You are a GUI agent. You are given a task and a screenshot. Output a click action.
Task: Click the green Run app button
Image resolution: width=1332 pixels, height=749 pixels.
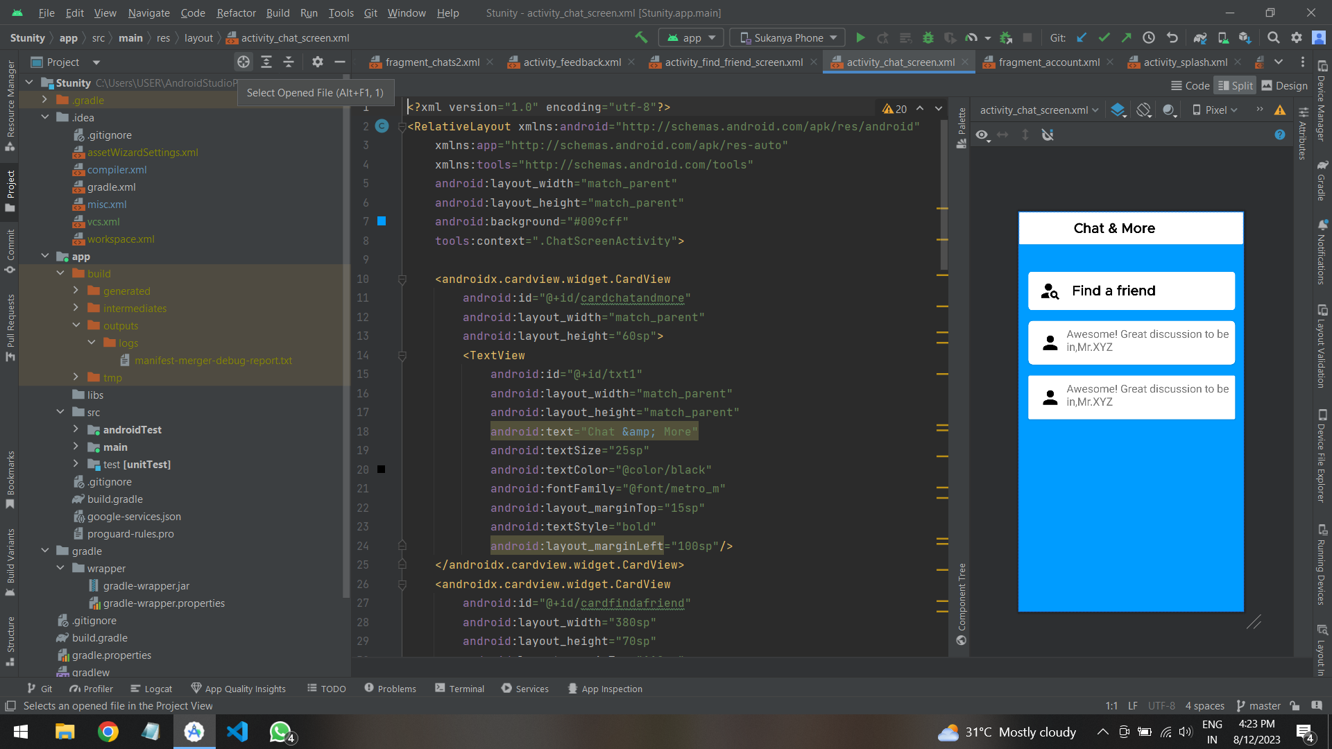tap(860, 37)
